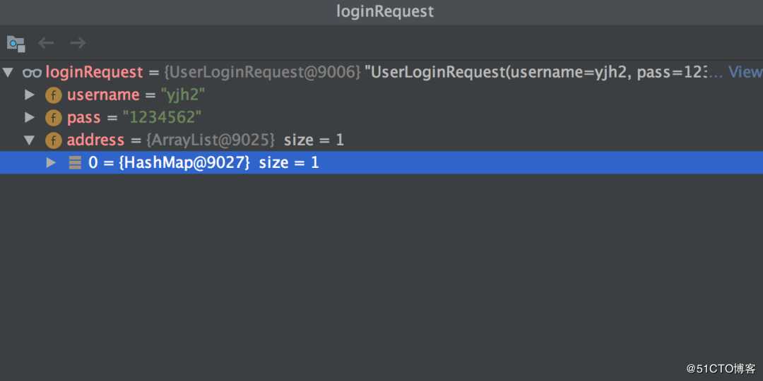Select the username variable name
The height and width of the screenshot is (381, 763).
(103, 95)
